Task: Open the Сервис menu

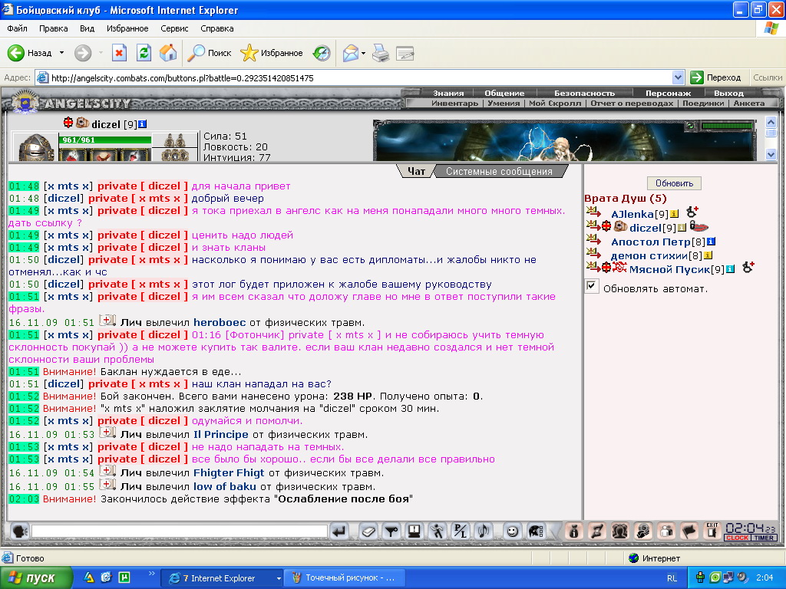Action: pyautogui.click(x=174, y=28)
